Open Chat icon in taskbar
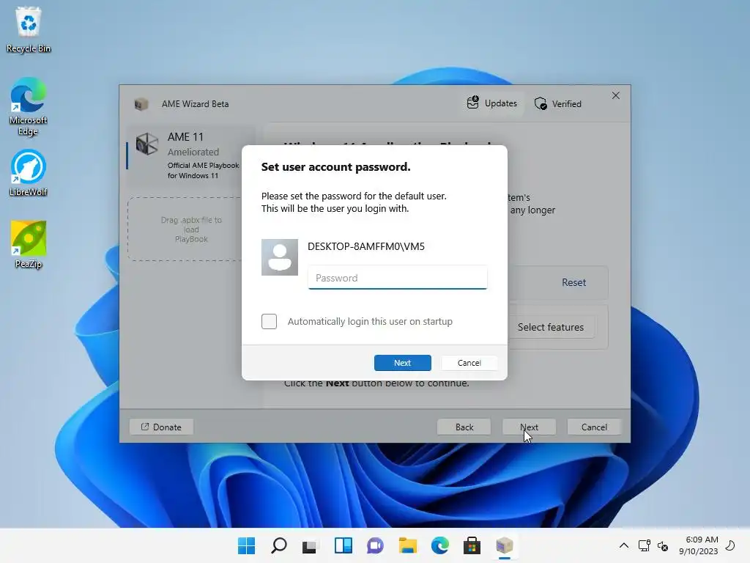The height and width of the screenshot is (563, 750). 376,545
